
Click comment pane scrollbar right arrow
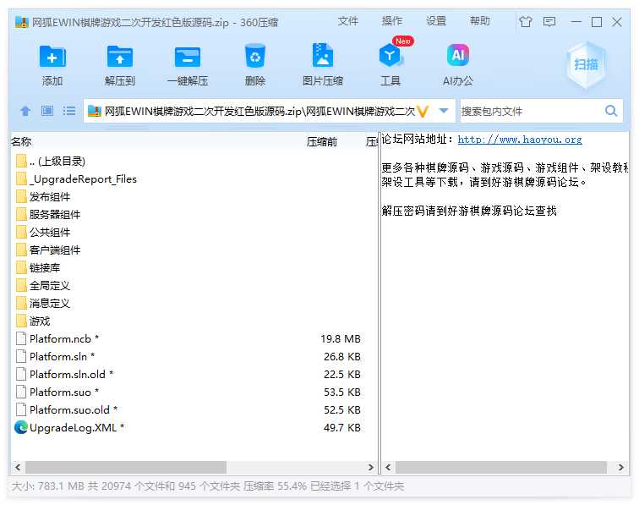pyautogui.click(x=620, y=467)
